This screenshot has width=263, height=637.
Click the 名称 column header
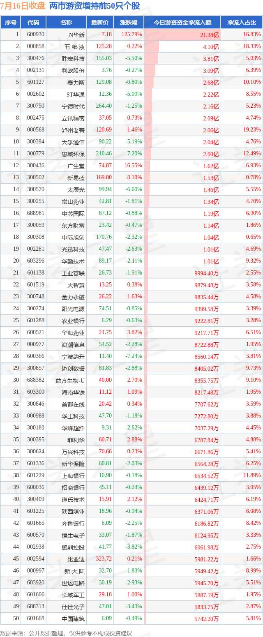[x=66, y=23]
